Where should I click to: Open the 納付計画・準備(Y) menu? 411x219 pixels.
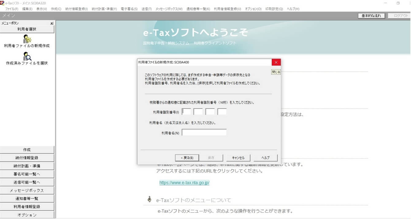pyautogui.click(x=104, y=9)
